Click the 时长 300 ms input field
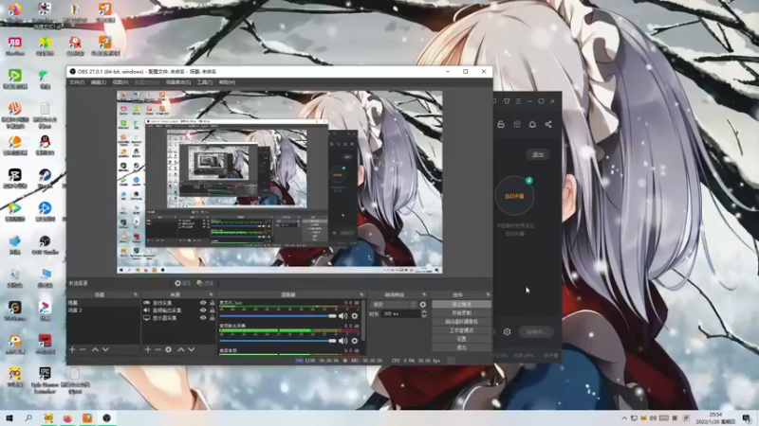 coord(400,314)
